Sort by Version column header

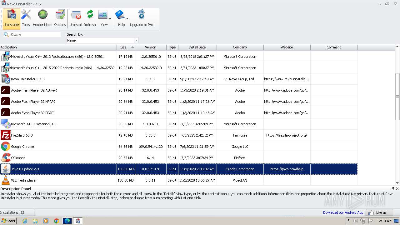tap(151, 47)
